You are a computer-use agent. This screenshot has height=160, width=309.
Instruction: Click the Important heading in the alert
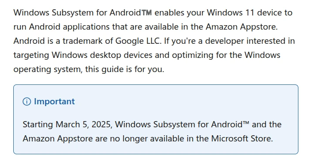pyautogui.click(x=54, y=102)
